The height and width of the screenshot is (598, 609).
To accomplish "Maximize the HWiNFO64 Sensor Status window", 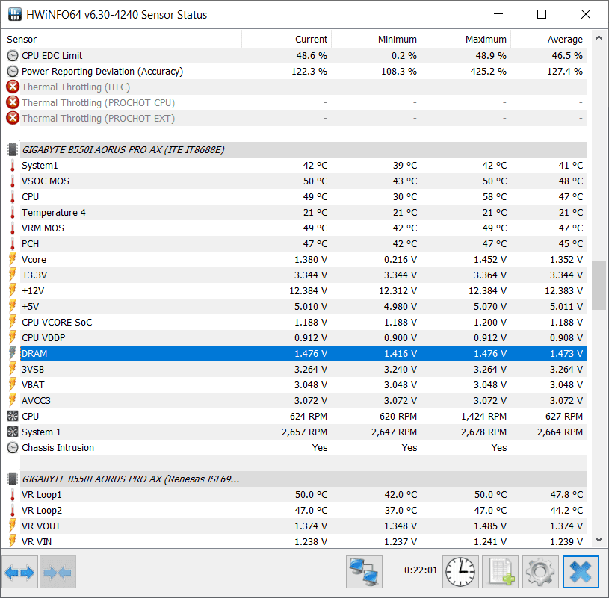I will tap(542, 14).
